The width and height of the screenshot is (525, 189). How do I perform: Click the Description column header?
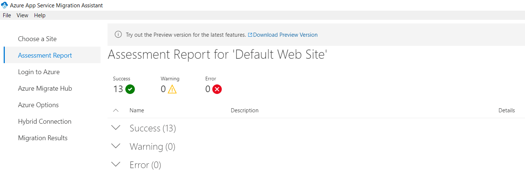click(244, 110)
